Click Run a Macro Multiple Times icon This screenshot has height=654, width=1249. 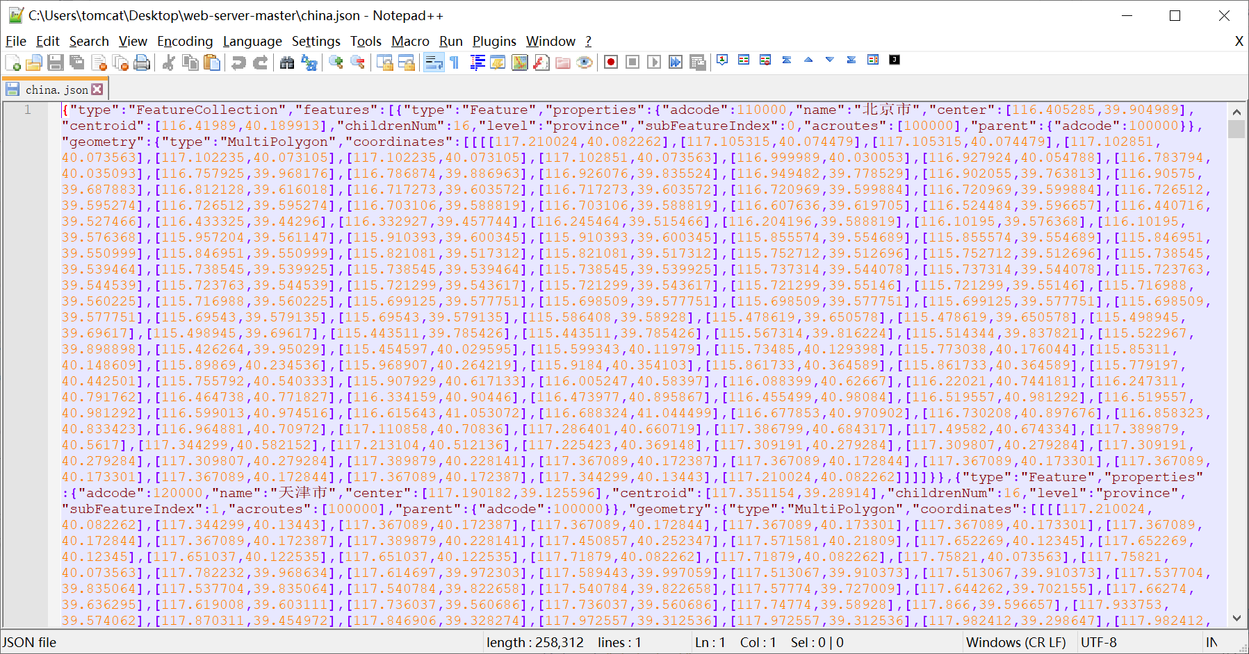click(676, 62)
